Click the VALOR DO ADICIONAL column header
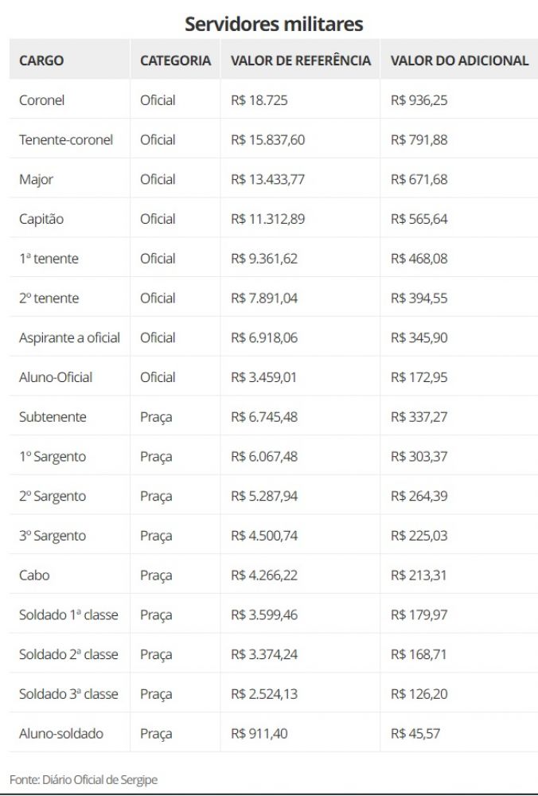This screenshot has height=796, width=538. pos(459,60)
